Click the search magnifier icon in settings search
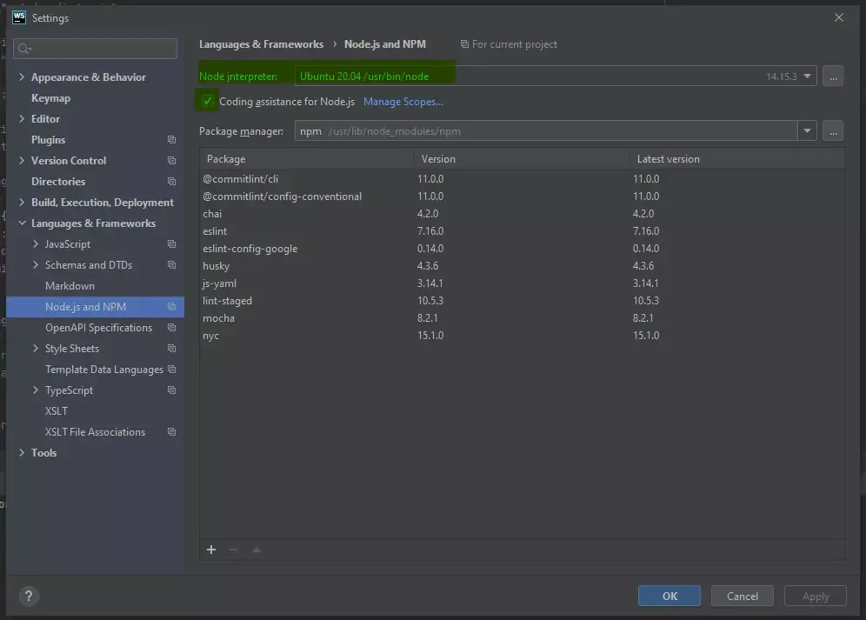The image size is (866, 620). tap(24, 49)
